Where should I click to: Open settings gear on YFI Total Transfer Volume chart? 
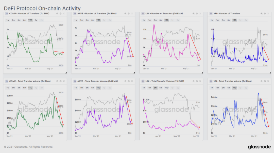[265, 81]
